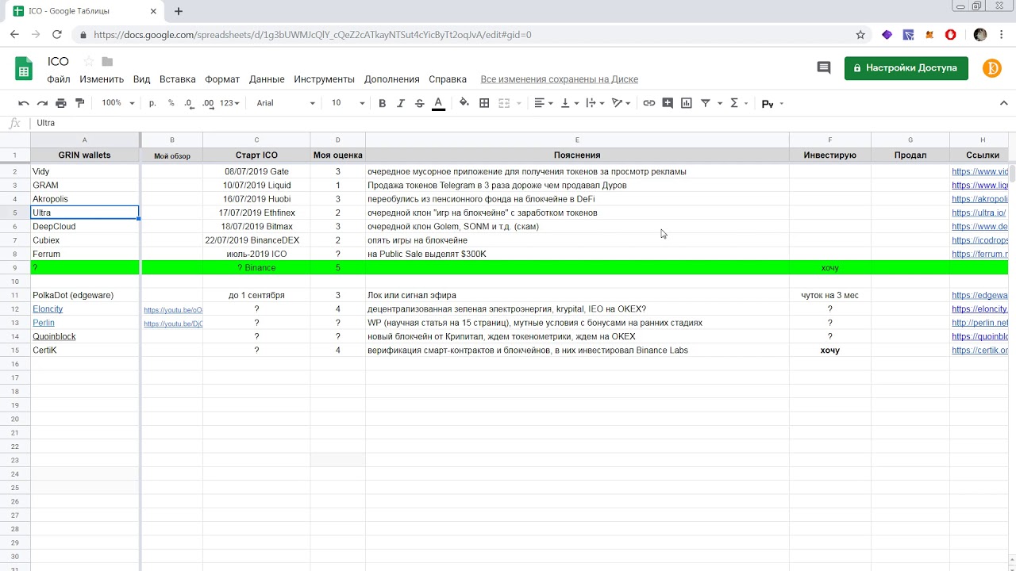This screenshot has width=1016, height=571.
Task: Move the document to a folder
Action: [107, 62]
